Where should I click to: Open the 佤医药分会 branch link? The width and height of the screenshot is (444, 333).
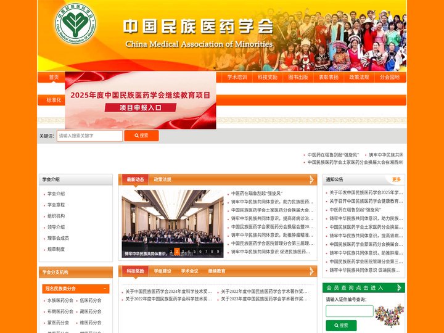(x=91, y=300)
